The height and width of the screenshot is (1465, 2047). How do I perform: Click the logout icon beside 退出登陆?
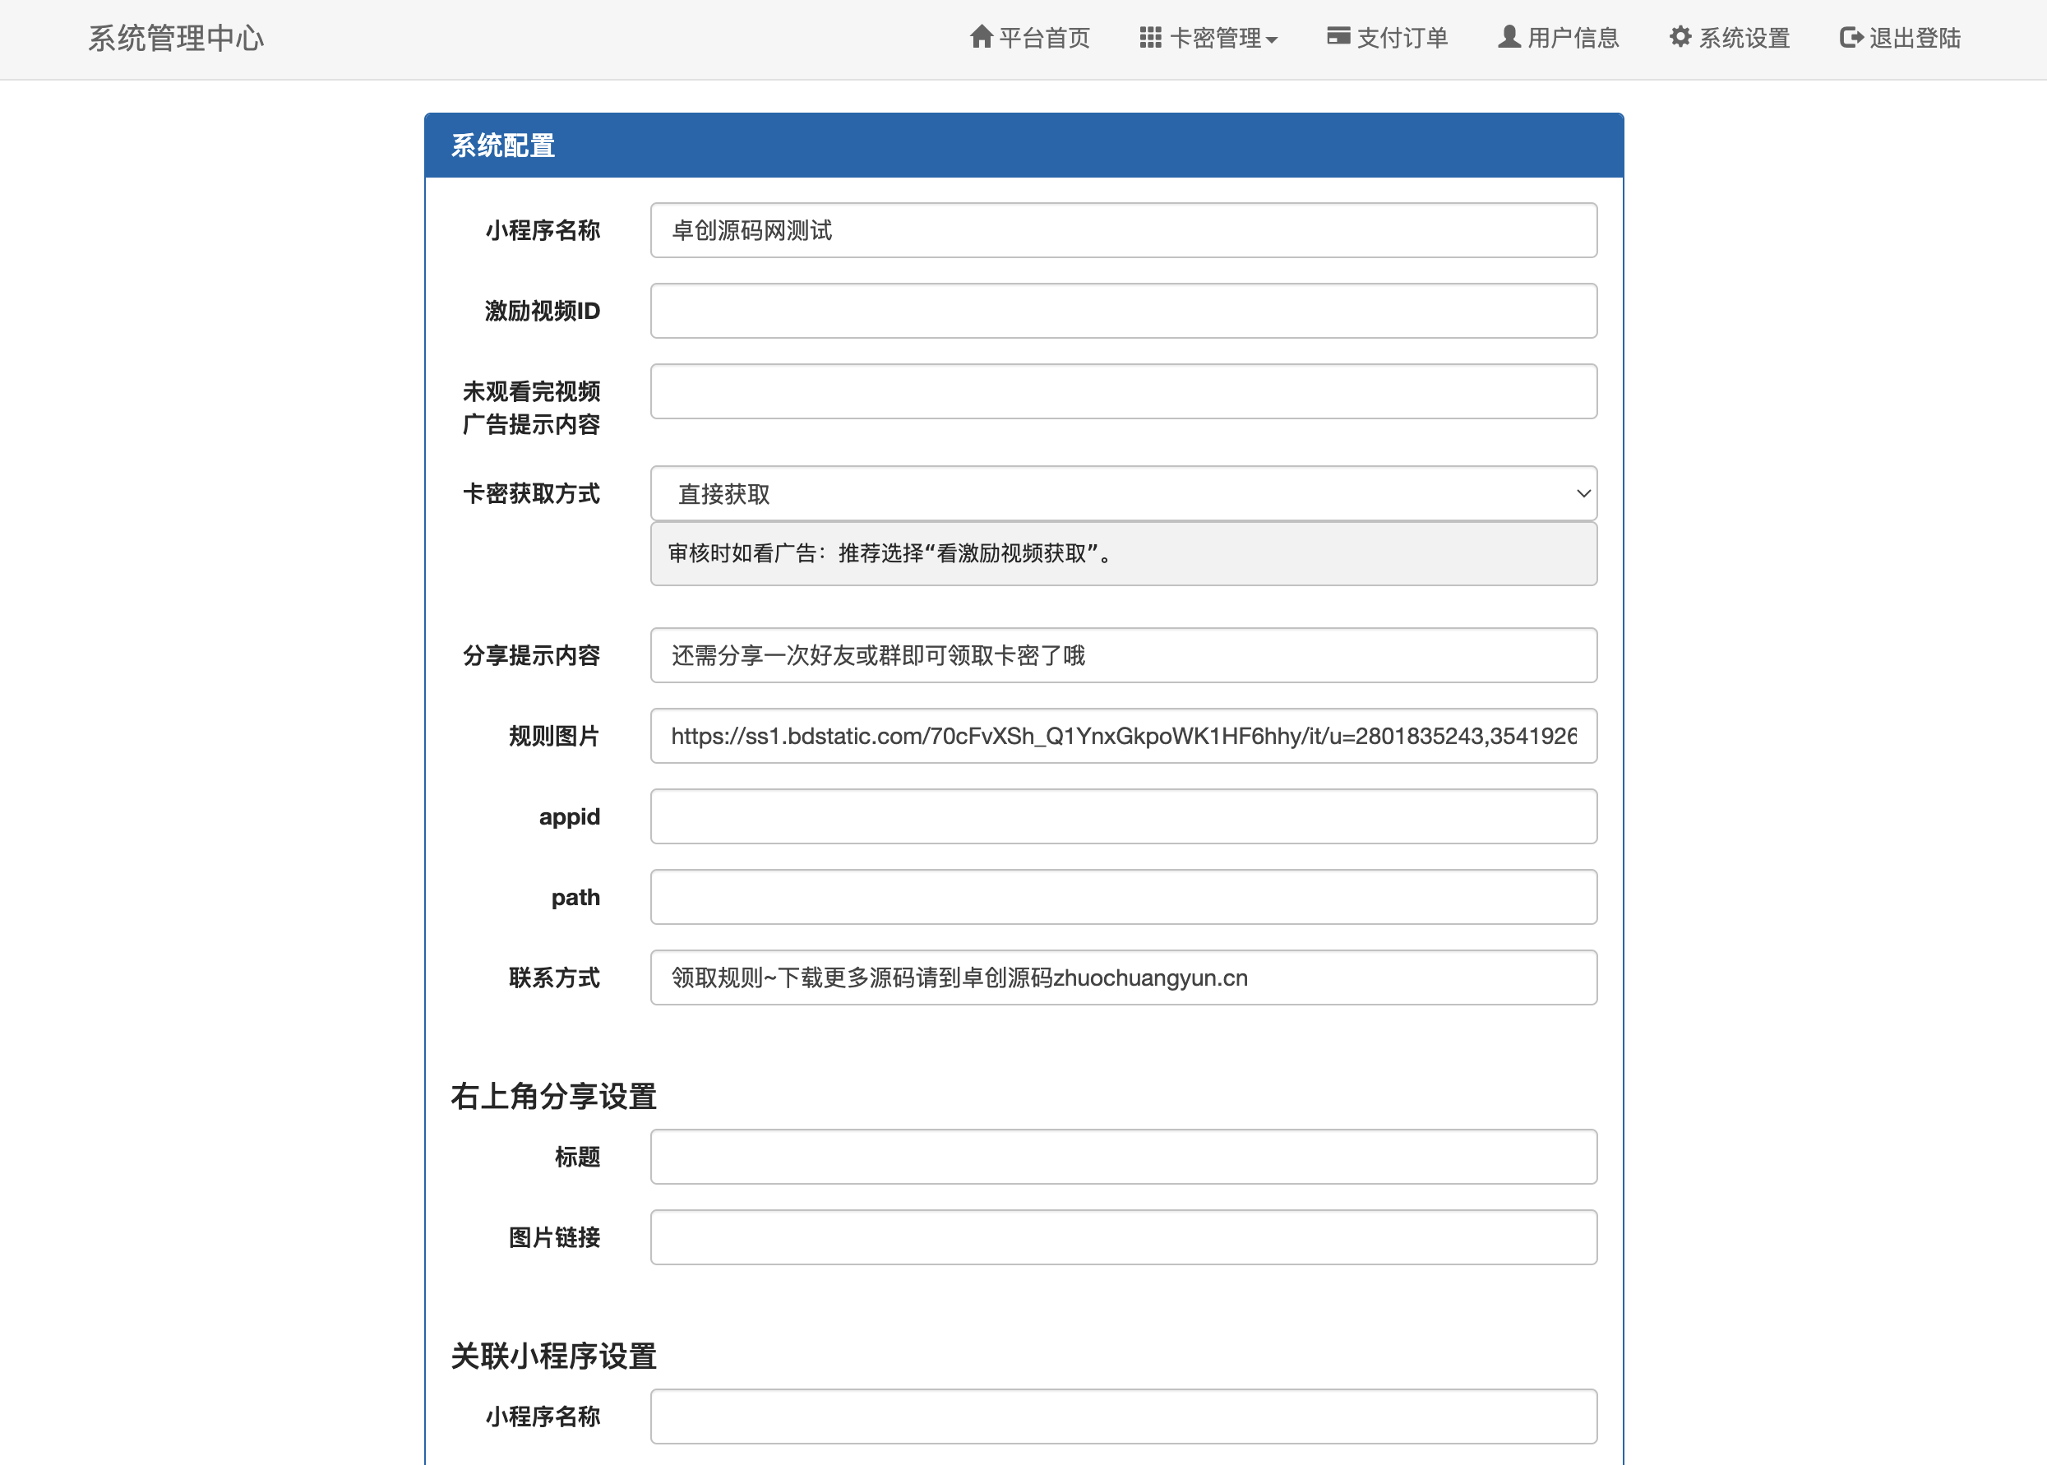click(x=1851, y=37)
